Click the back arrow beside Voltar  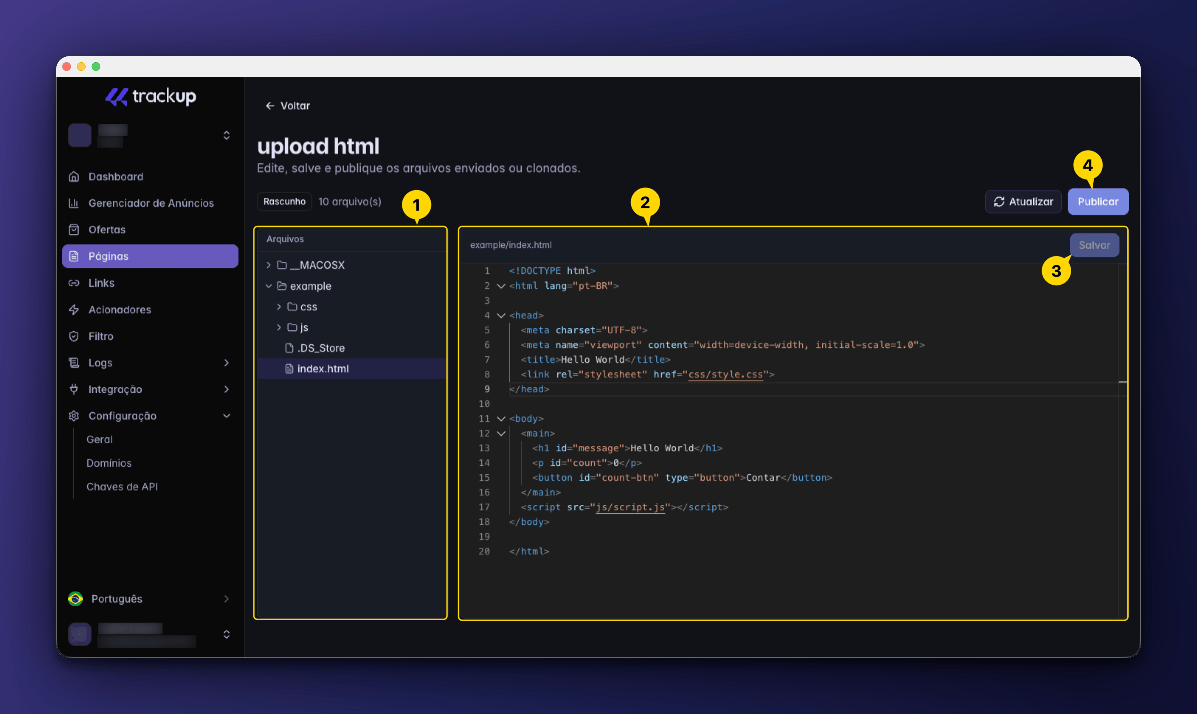[x=270, y=105]
